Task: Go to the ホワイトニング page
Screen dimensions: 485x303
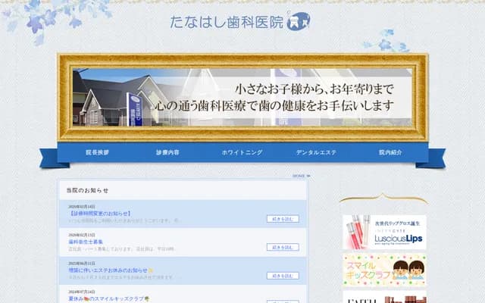Action: [x=242, y=152]
